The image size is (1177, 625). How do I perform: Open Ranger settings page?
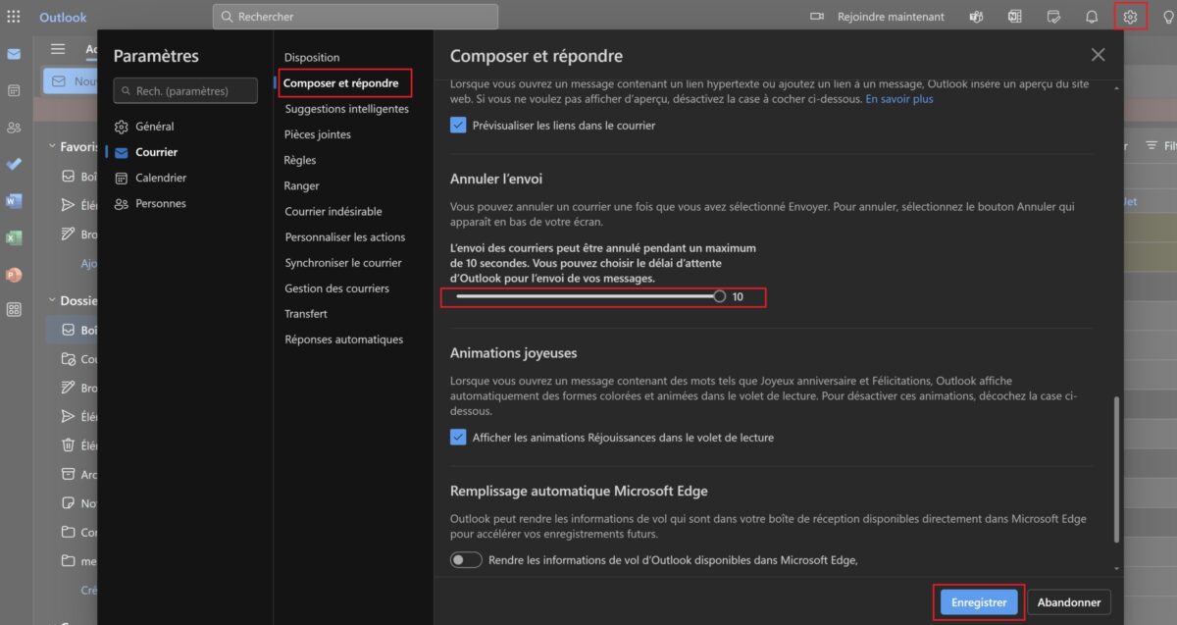(x=302, y=185)
